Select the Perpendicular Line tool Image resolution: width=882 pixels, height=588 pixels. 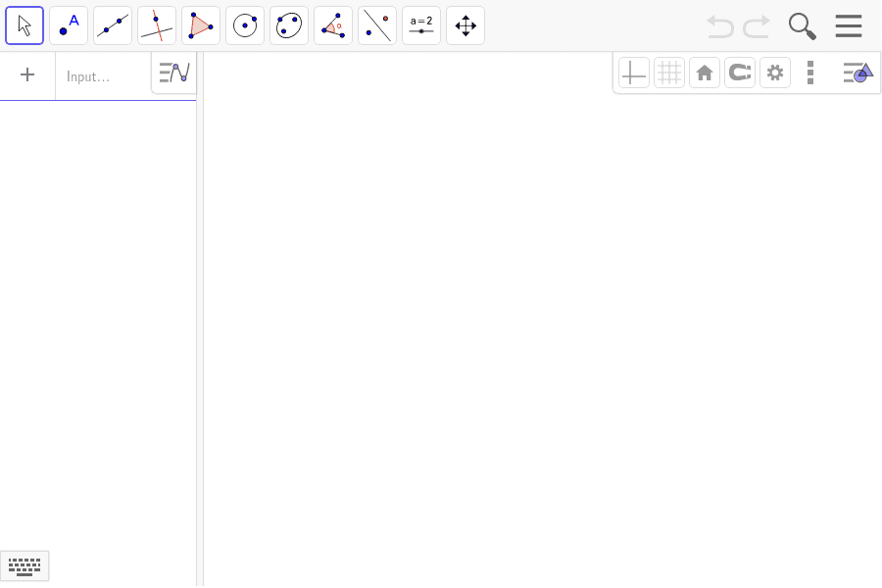pyautogui.click(x=157, y=25)
